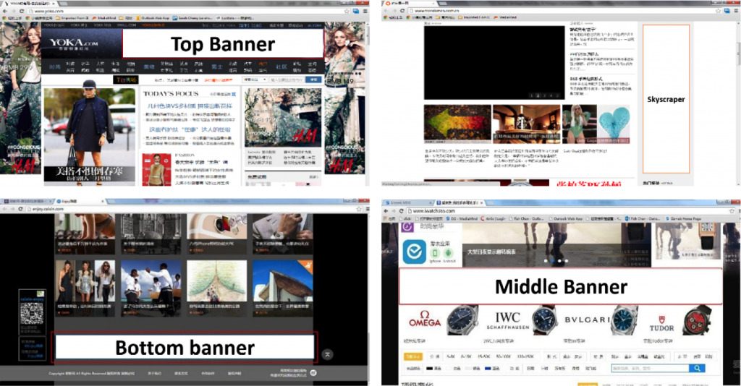Open the blue heart picture thumbnail

tap(614, 124)
